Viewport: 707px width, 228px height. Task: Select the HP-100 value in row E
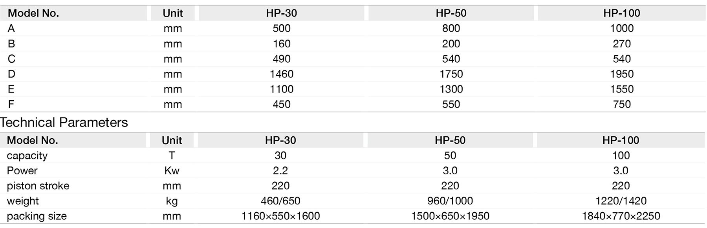(621, 89)
